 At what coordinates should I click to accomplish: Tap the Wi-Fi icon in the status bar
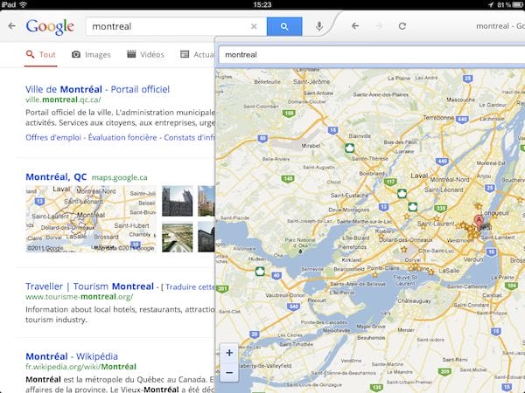coord(23,4)
